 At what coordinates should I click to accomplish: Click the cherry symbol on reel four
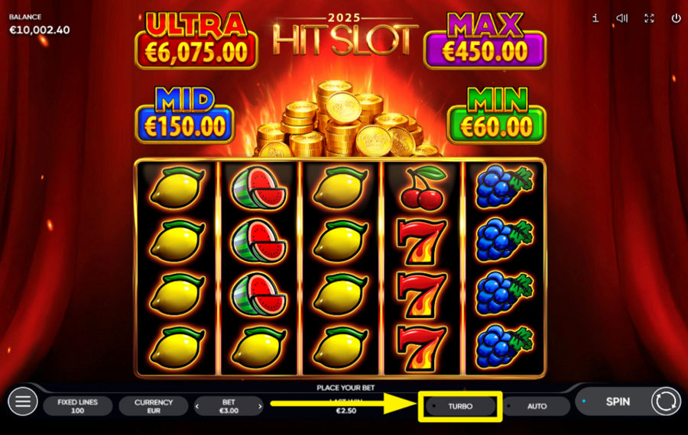422,188
